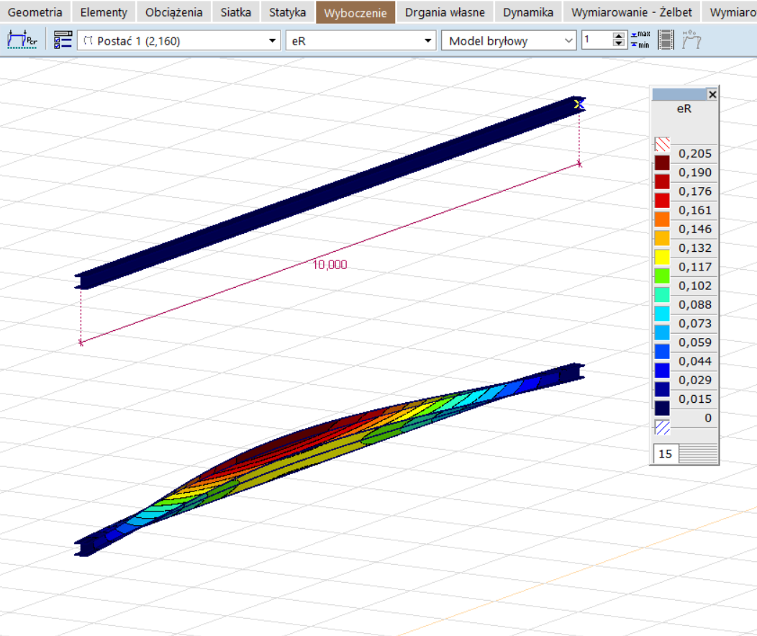
Task: Switch to the Drgania własne tab
Action: coord(445,12)
